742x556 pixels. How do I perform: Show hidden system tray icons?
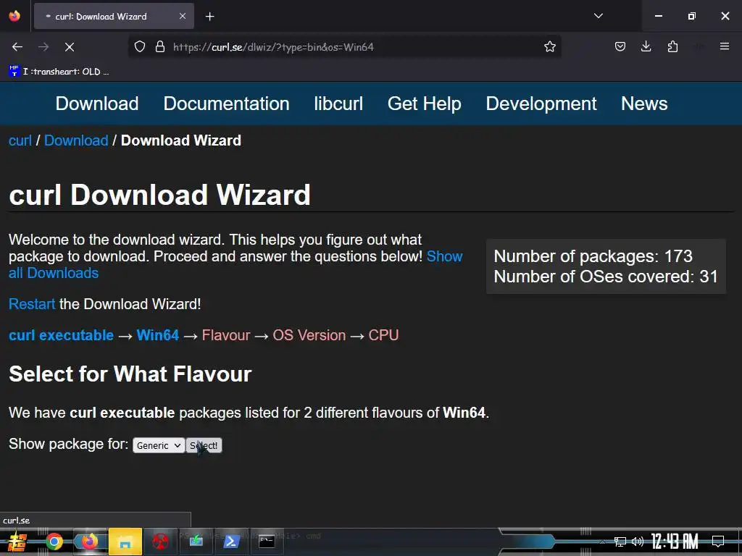[602, 542]
